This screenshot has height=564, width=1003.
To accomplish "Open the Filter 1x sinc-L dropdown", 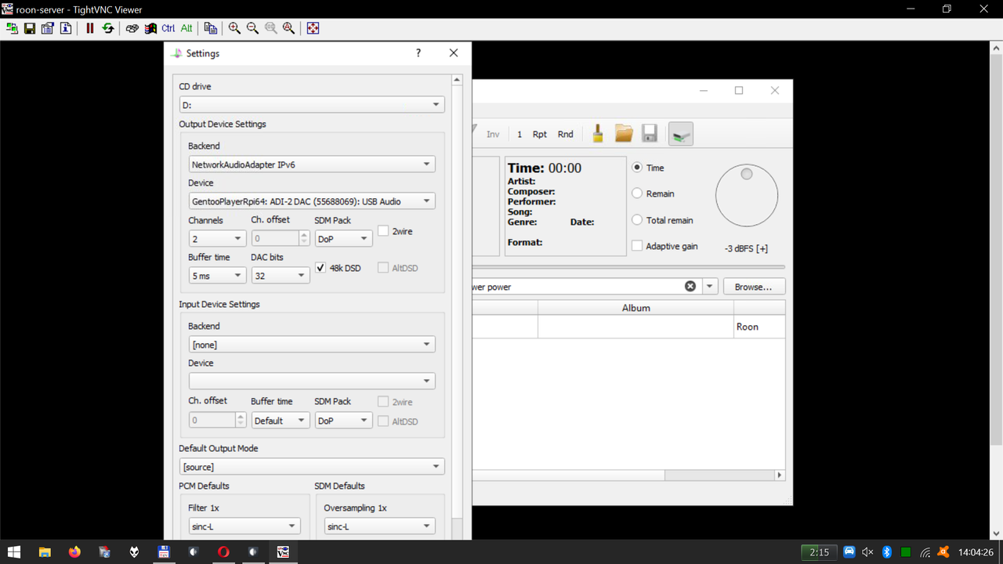I will point(244,526).
